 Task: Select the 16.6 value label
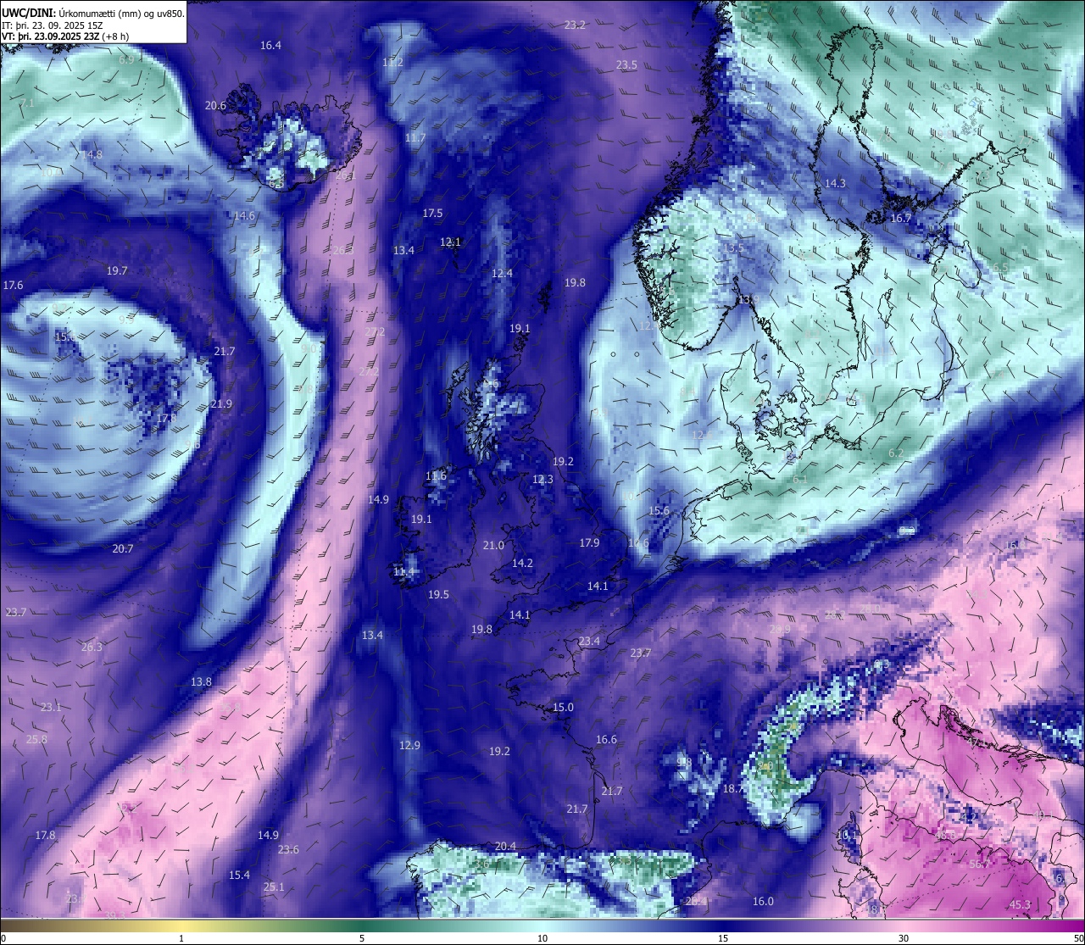point(606,740)
